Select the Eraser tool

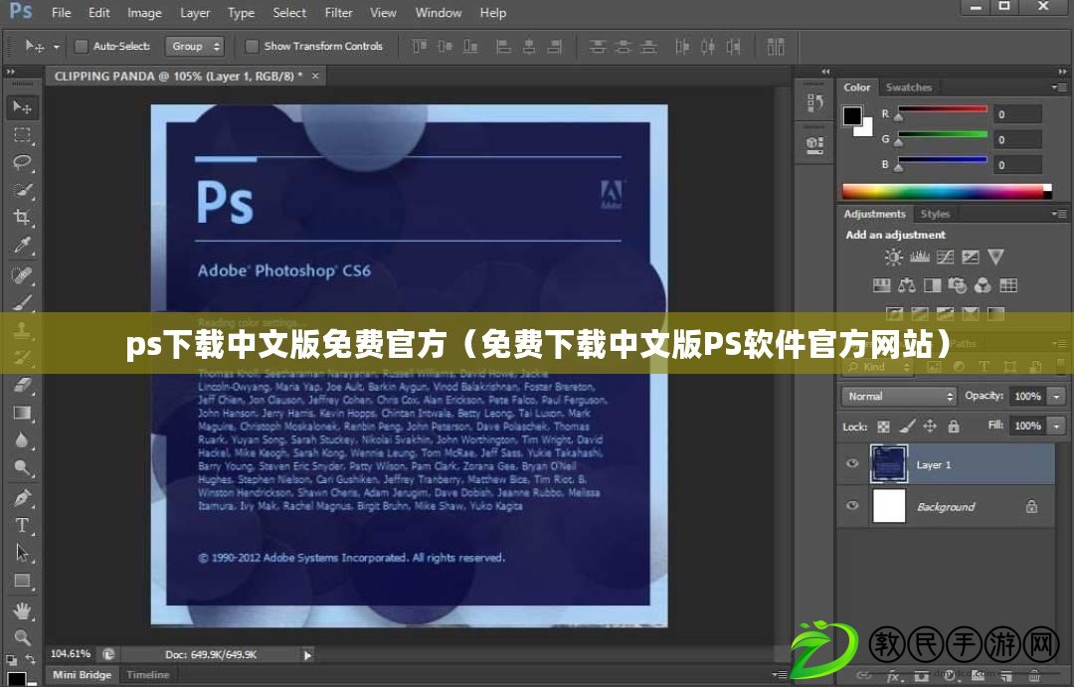pyautogui.click(x=22, y=385)
